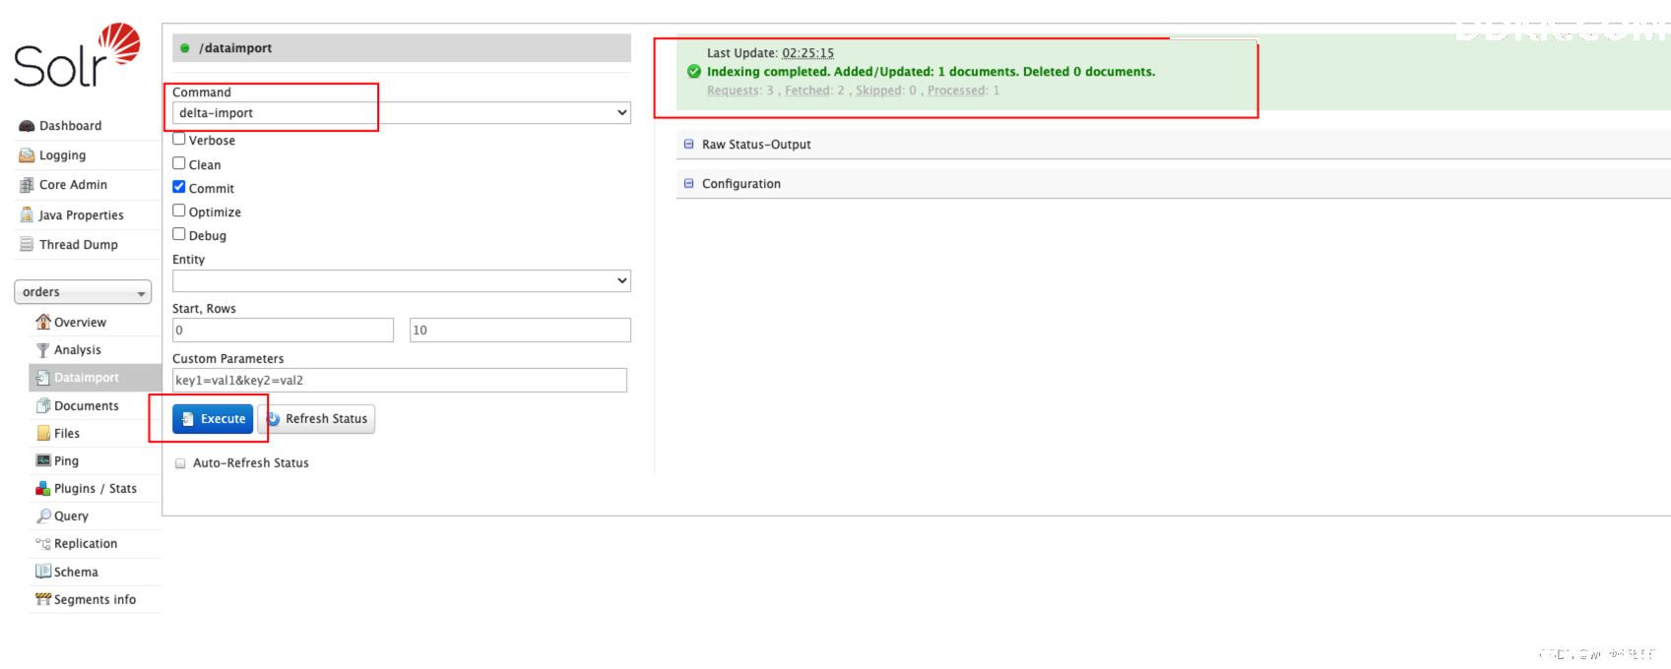
Task: Click the Execute button document icon
Action: coord(187,419)
